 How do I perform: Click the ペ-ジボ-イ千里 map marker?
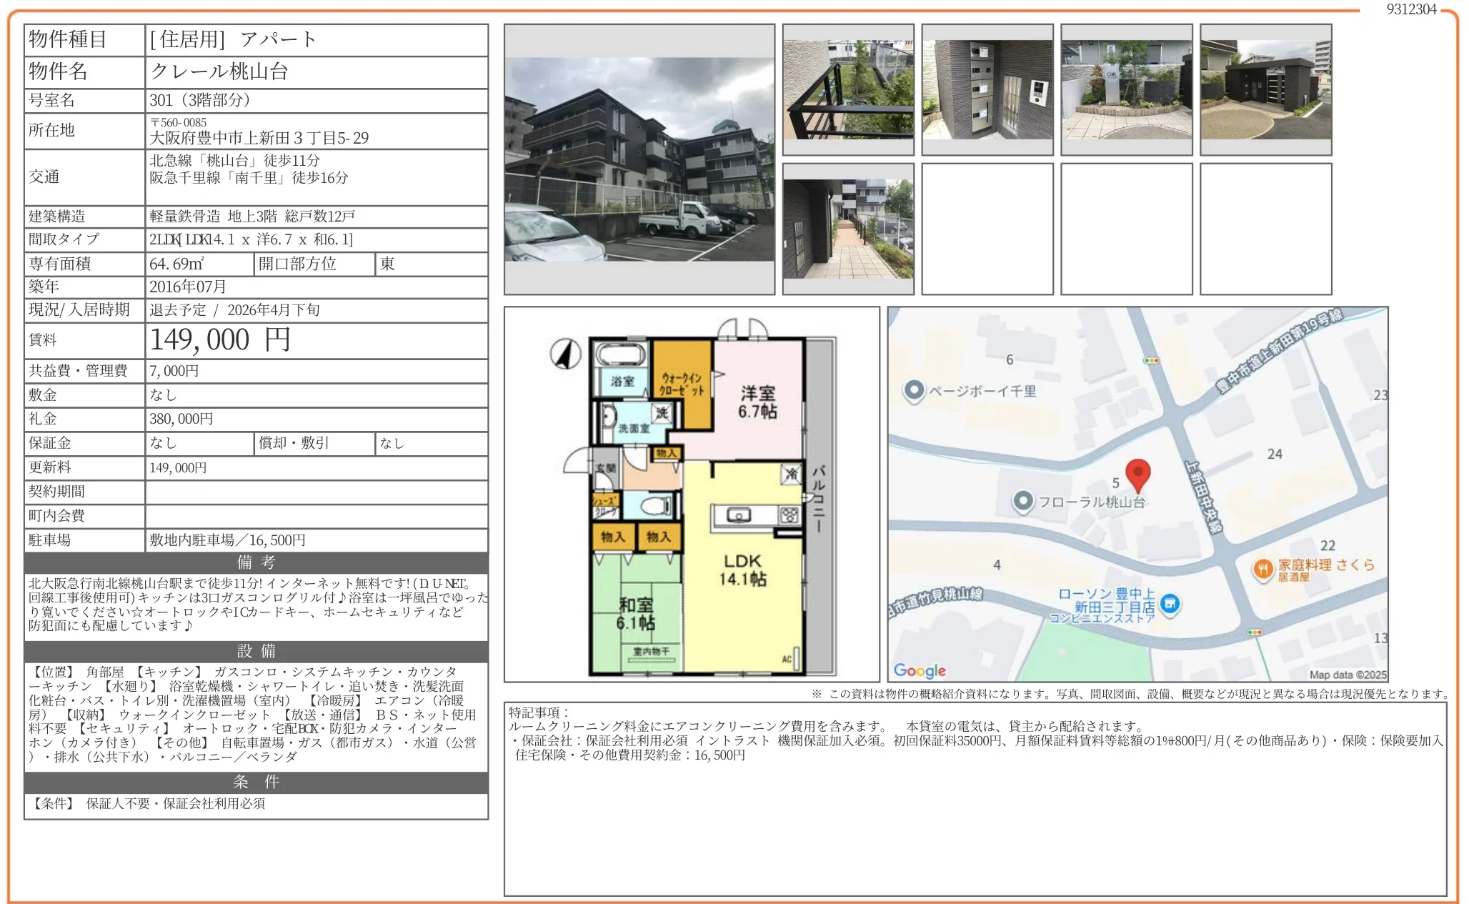coord(913,391)
